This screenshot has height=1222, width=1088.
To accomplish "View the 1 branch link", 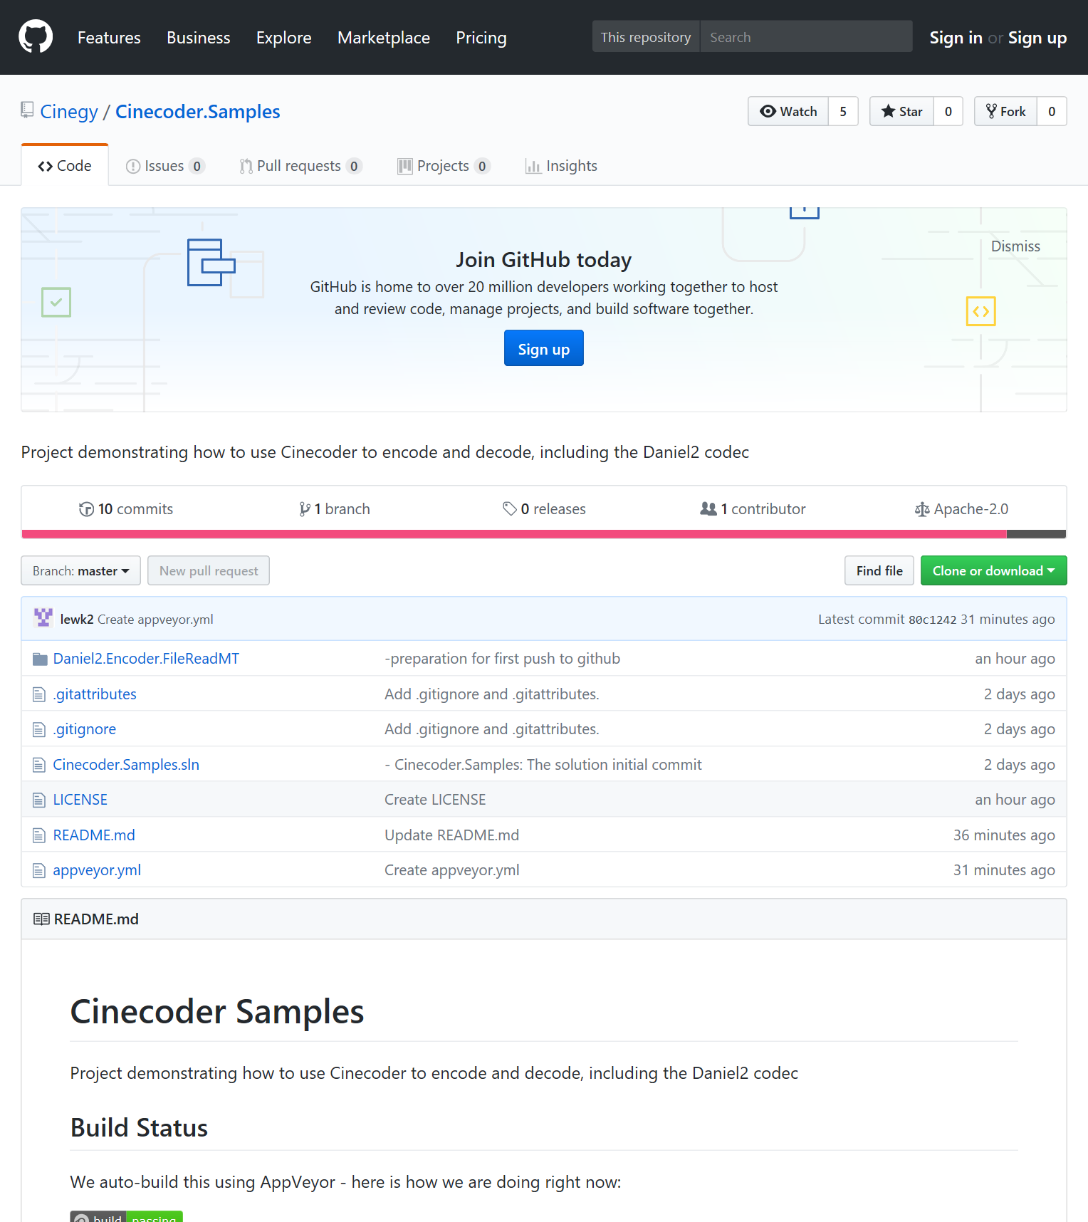I will pos(335,509).
